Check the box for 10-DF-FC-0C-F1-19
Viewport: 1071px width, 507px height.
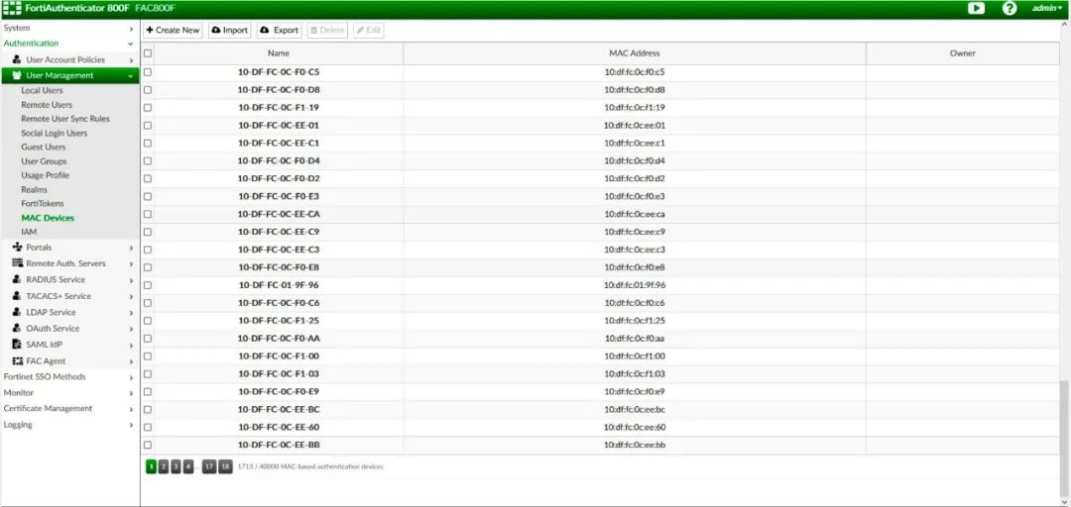tap(148, 107)
